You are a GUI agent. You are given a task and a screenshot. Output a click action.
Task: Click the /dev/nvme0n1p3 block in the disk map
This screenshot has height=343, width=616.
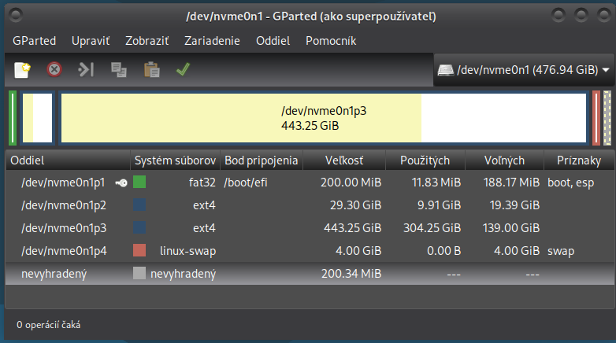tap(323, 118)
